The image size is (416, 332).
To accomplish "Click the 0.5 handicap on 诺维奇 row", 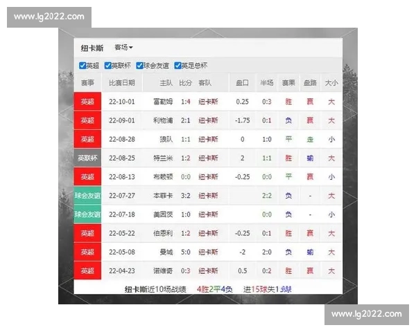I will point(242,271).
